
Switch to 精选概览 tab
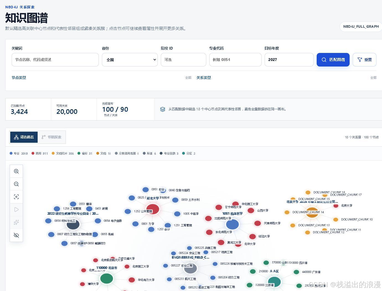(24, 137)
